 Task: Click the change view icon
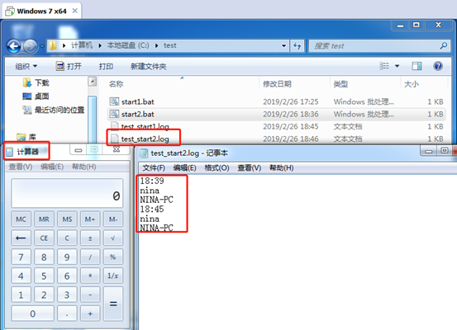pyautogui.click(x=384, y=66)
